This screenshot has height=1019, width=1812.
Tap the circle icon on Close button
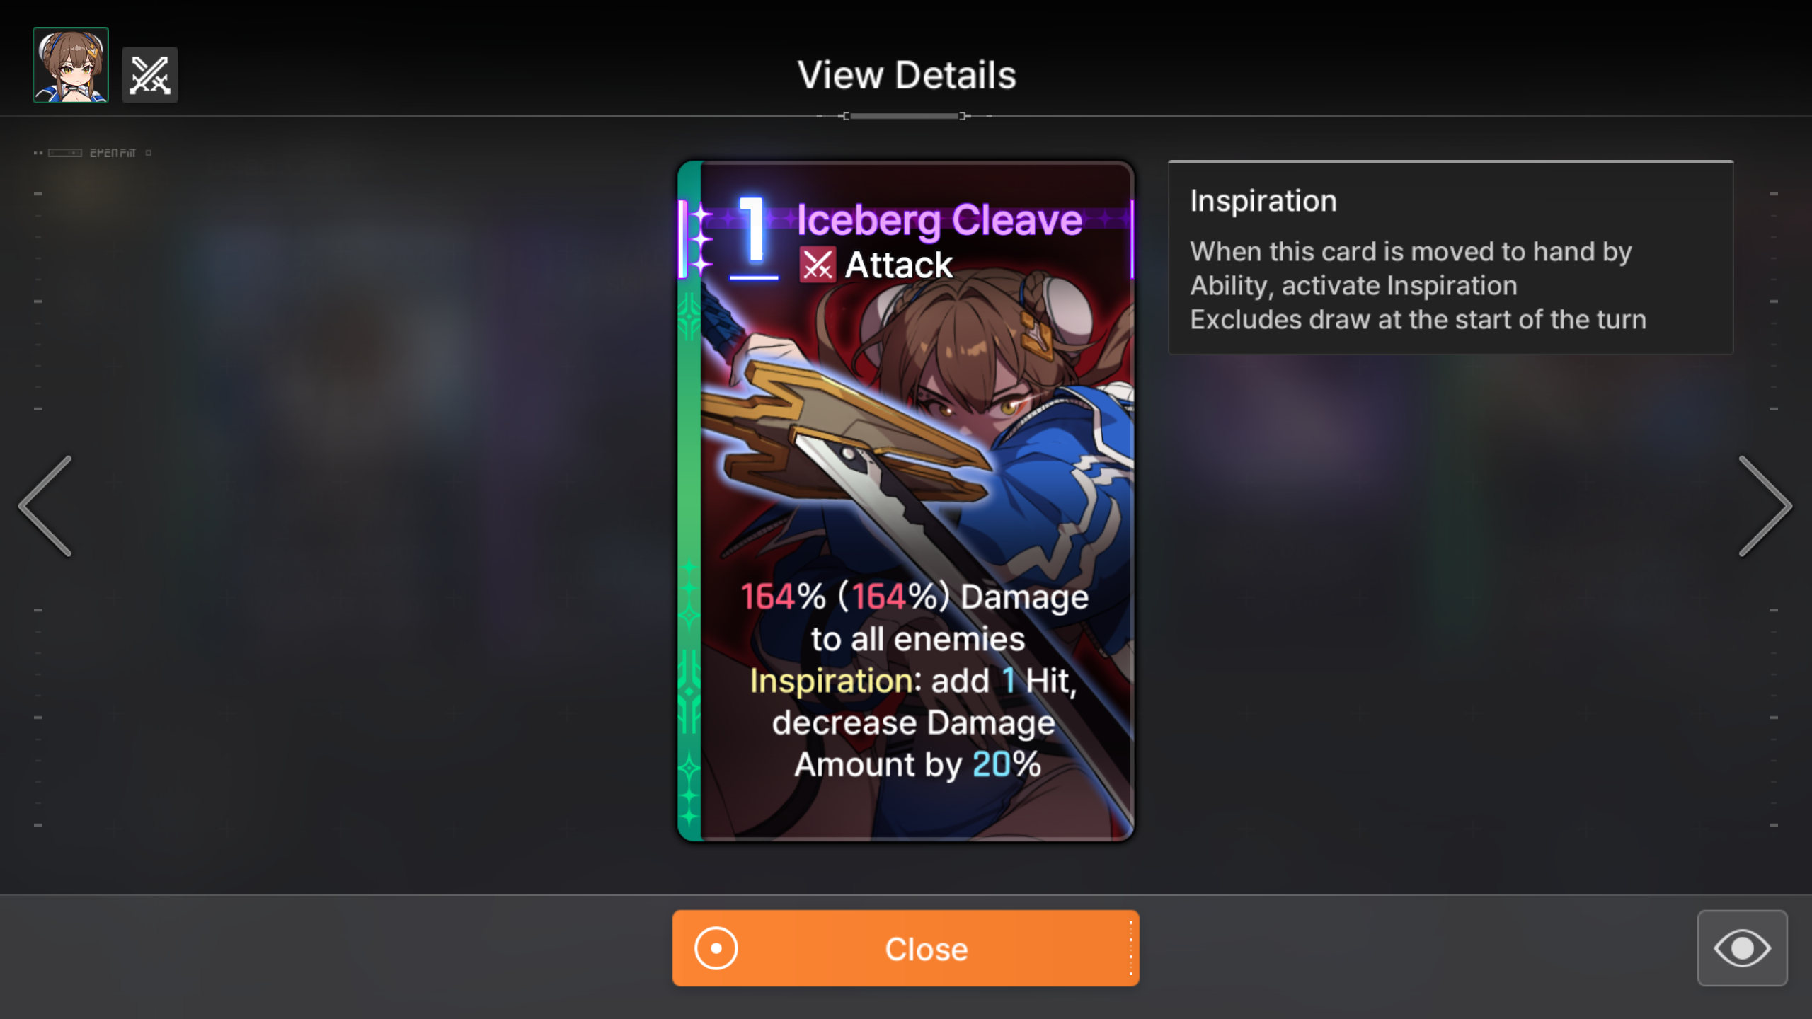tap(716, 948)
